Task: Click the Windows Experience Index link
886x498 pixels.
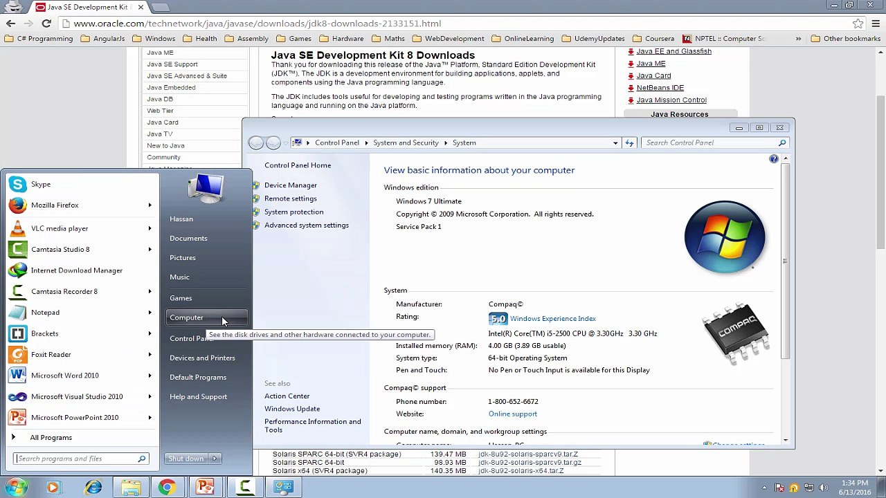Action: [553, 319]
